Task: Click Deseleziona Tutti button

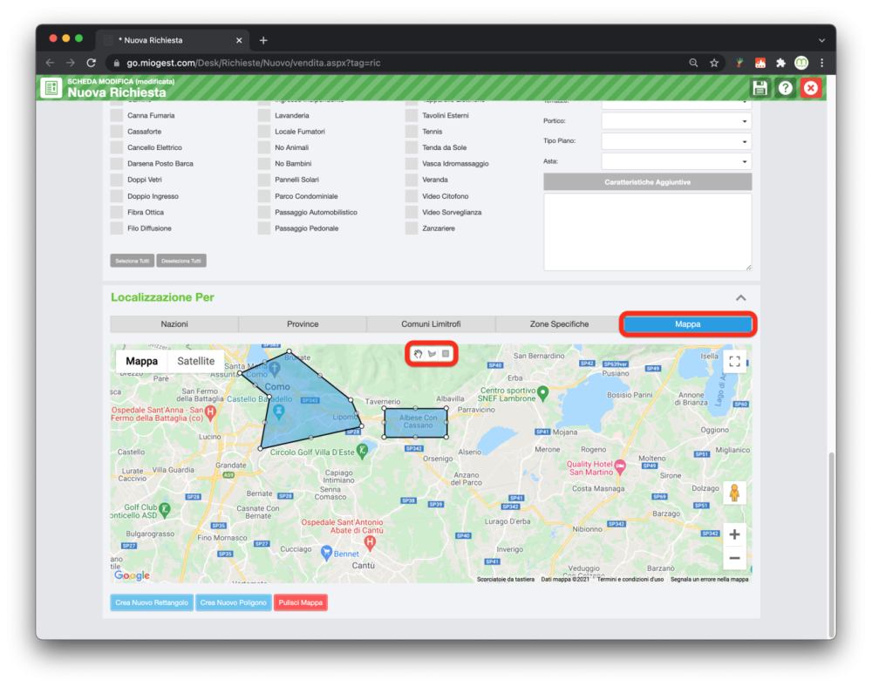Action: 181,261
